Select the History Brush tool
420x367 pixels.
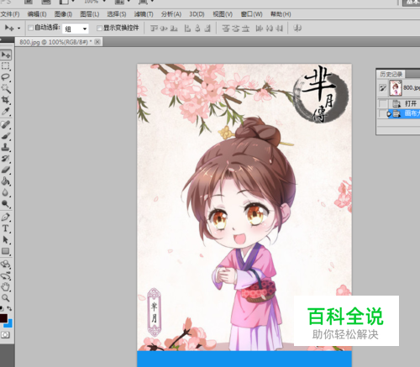(x=6, y=159)
